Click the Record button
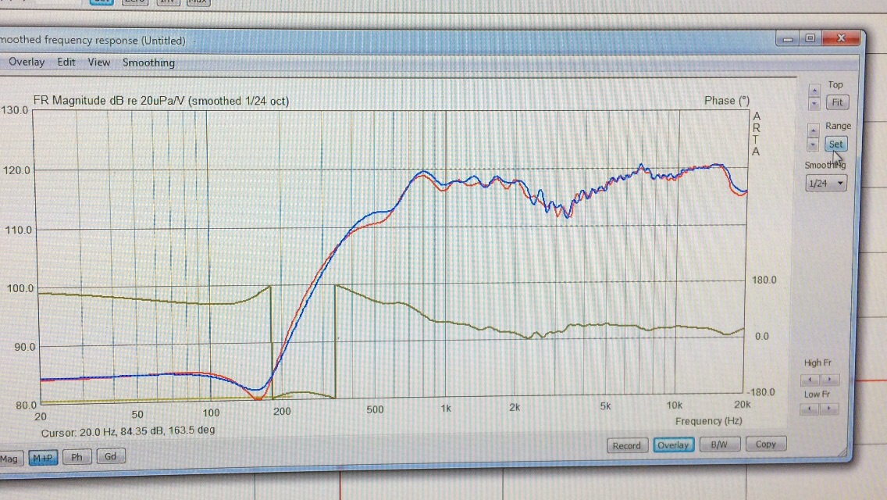The width and height of the screenshot is (887, 500). click(627, 445)
